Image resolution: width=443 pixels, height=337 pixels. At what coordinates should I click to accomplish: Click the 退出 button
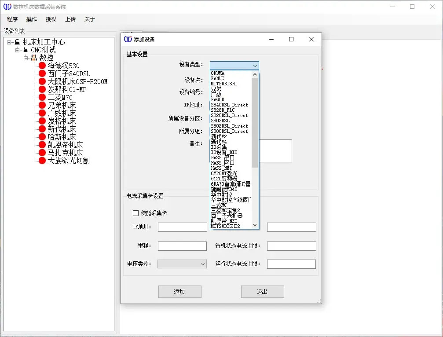coord(263,292)
